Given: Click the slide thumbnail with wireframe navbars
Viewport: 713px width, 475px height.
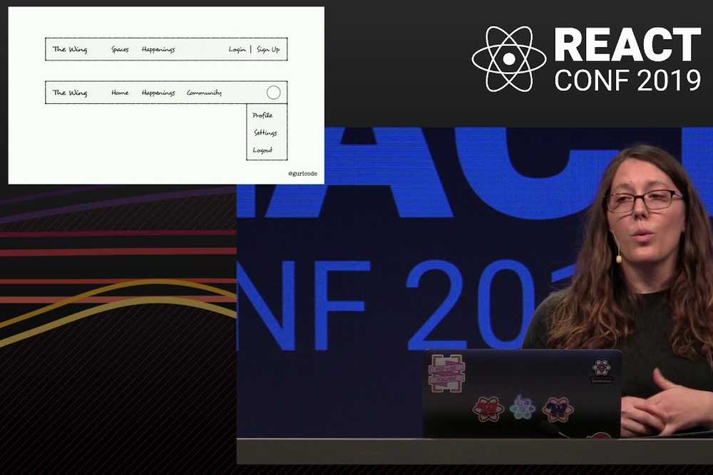Looking at the screenshot, I should (166, 95).
